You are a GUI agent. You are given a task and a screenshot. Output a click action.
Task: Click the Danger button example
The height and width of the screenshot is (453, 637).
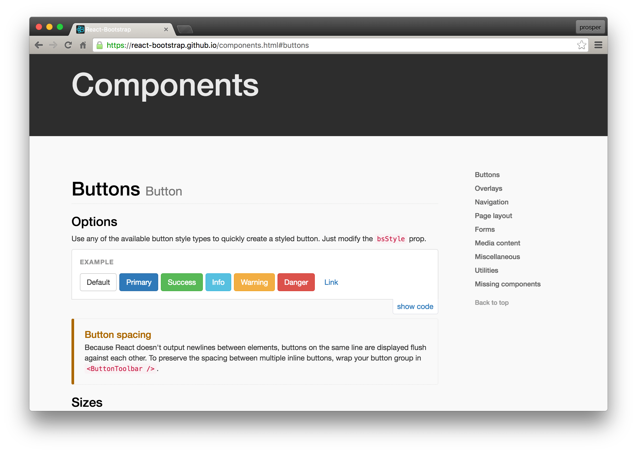(x=296, y=282)
